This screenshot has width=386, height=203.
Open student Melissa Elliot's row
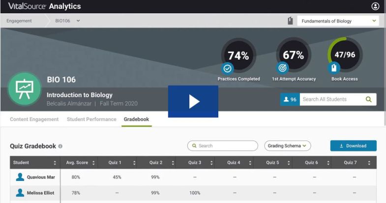40,193
